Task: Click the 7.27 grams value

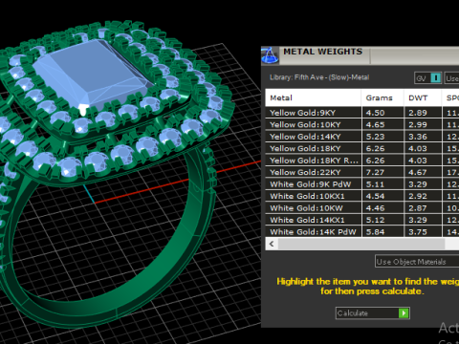Action: pos(375,172)
